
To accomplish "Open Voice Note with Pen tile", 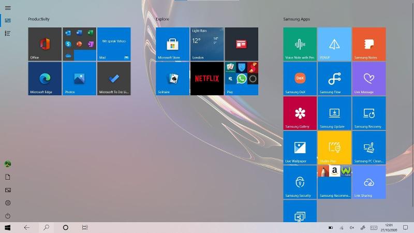I will [x=300, y=44].
